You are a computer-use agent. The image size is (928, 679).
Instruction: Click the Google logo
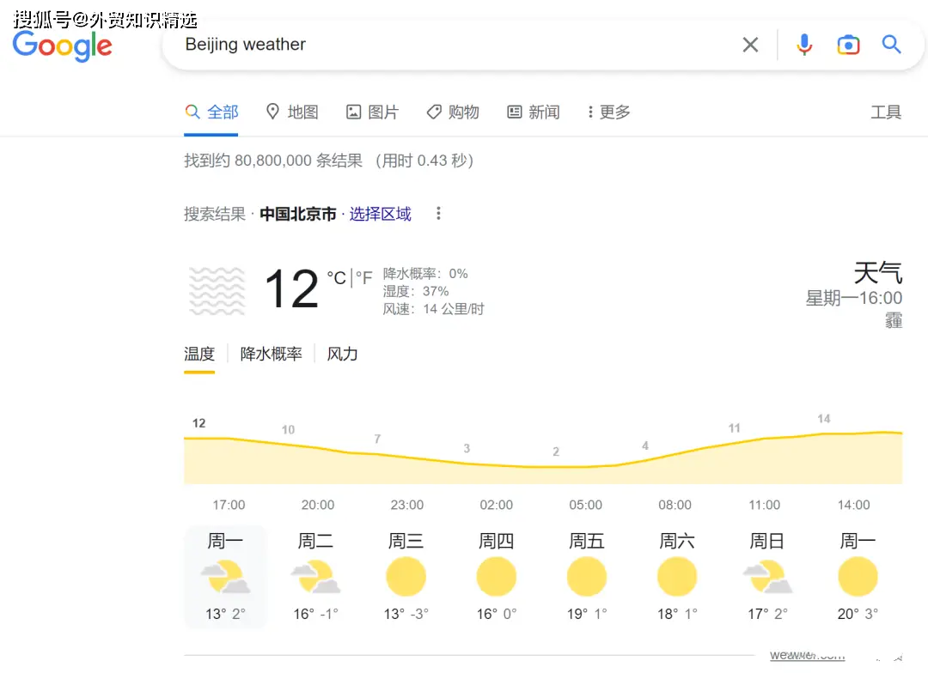tap(61, 47)
